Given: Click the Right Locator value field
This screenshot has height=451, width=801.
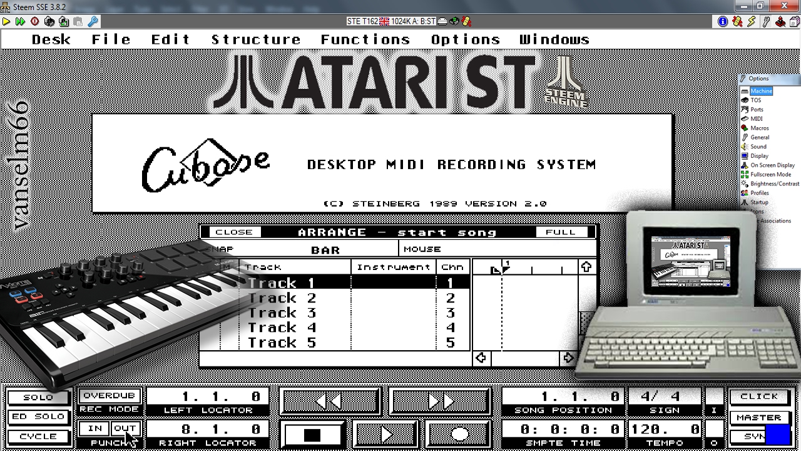Looking at the screenshot, I should click(208, 429).
